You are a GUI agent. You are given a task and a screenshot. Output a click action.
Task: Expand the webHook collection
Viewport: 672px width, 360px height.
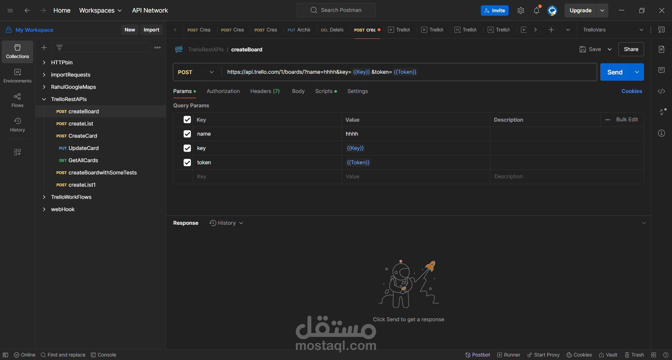point(44,209)
